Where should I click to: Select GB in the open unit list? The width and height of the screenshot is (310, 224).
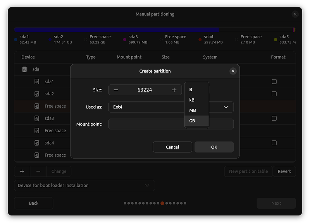(x=196, y=121)
